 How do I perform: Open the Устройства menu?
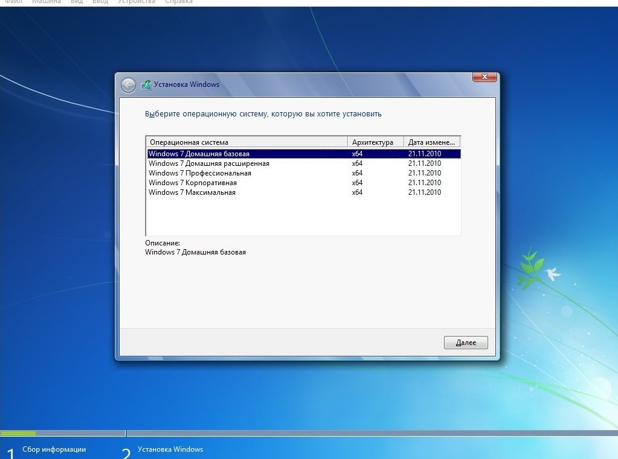pyautogui.click(x=137, y=2)
